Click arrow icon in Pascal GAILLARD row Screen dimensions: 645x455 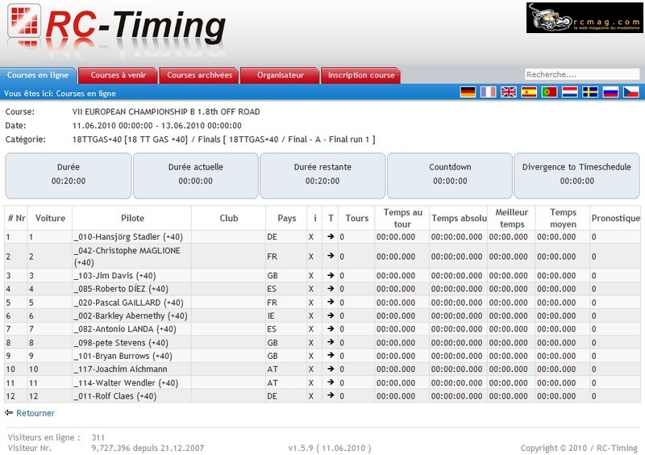pos(331,302)
